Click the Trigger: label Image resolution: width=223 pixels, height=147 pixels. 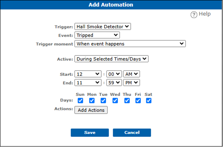click(x=64, y=27)
